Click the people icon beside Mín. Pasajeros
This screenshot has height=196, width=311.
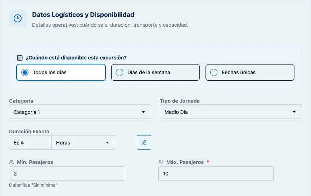(x=12, y=162)
